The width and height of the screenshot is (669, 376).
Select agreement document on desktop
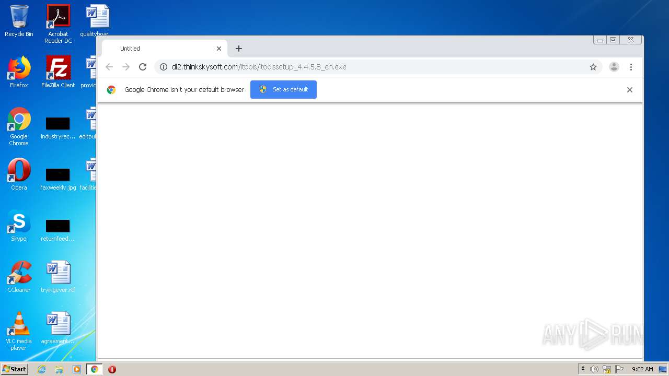pyautogui.click(x=58, y=328)
